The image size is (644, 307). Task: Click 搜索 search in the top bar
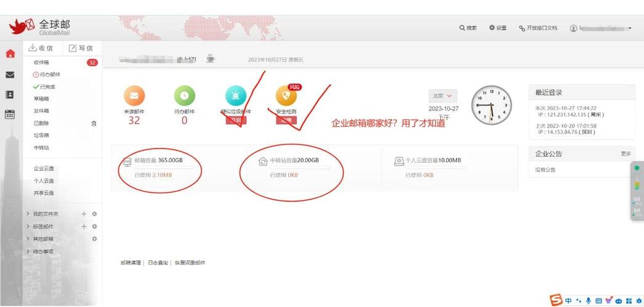(x=468, y=28)
